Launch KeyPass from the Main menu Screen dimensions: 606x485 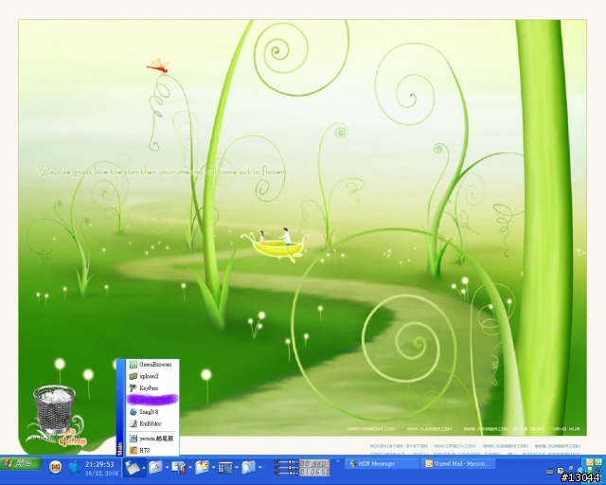pos(152,388)
